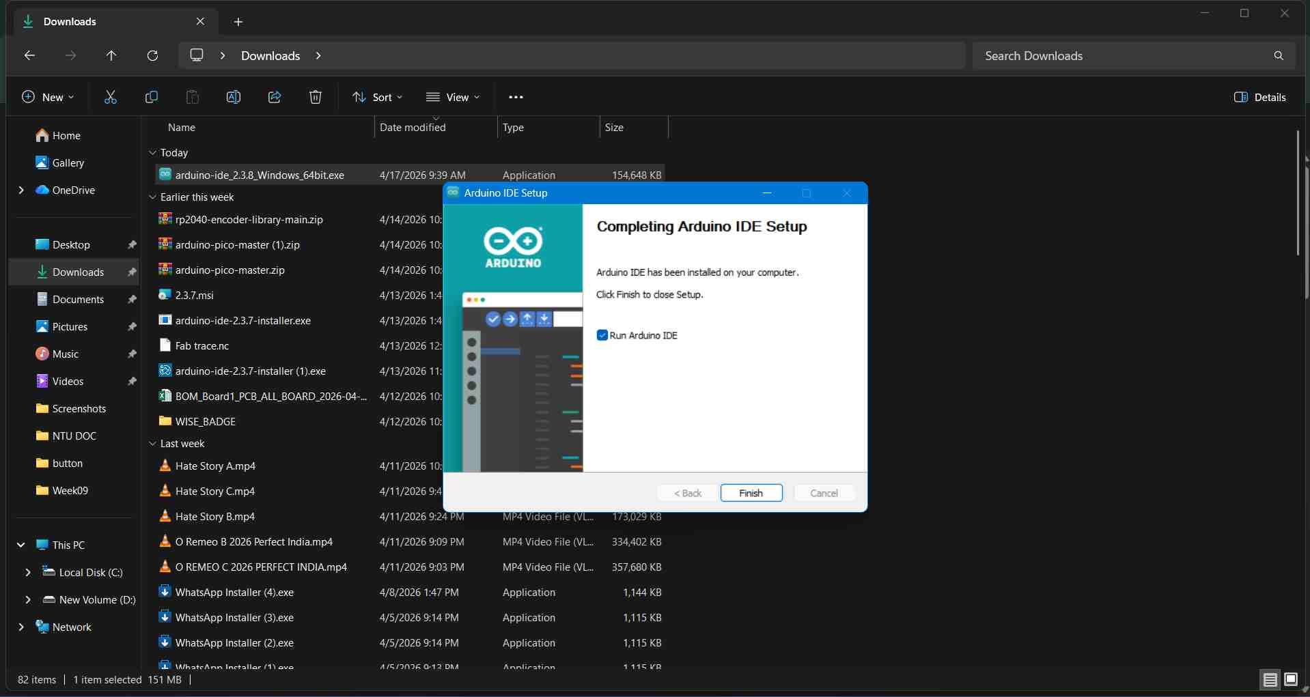Collapse the This PC node

point(21,545)
